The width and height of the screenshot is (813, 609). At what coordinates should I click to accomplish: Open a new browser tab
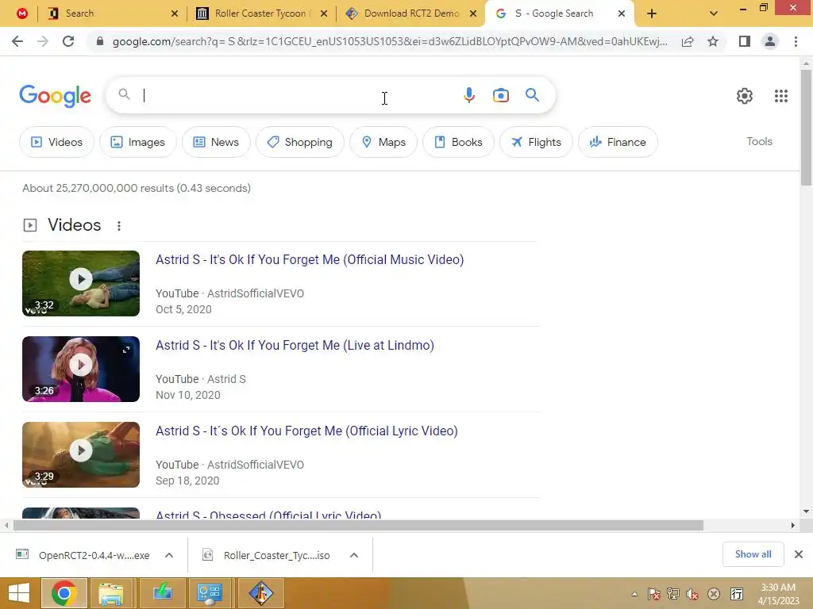click(652, 13)
